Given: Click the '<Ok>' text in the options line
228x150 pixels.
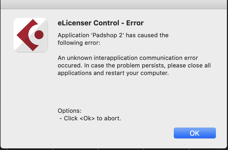Looking at the screenshot, I should pos(87,118).
